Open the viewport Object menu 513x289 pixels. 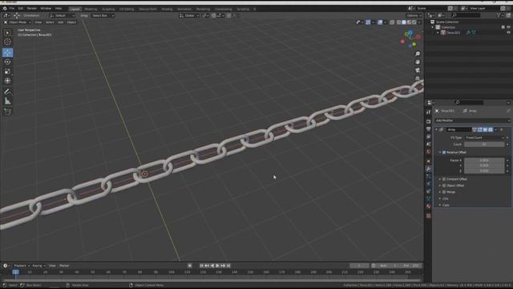[x=71, y=22]
